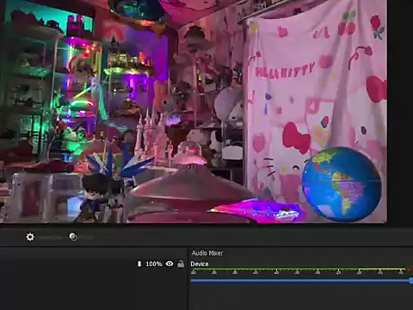
Task: Open the source Filters icon
Action: click(73, 237)
